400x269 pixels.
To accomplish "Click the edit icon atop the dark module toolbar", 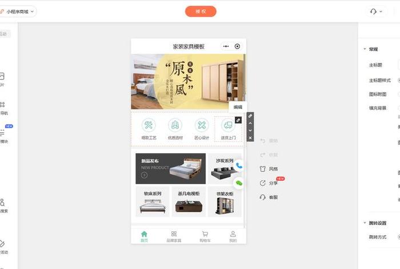I will click(x=250, y=116).
